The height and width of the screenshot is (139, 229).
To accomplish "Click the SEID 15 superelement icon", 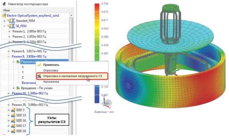I will pyautogui.click(x=13, y=115).
